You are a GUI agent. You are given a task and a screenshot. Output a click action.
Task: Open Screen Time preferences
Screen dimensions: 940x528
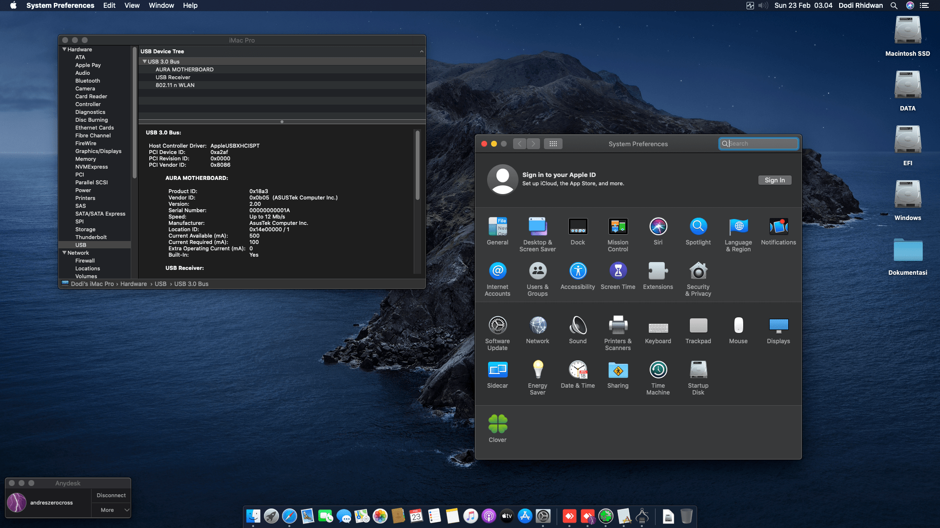coord(618,276)
